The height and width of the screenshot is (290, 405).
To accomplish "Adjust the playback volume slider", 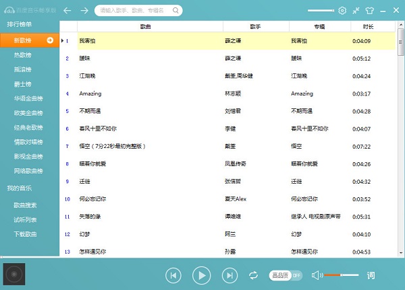I will pos(341,275).
